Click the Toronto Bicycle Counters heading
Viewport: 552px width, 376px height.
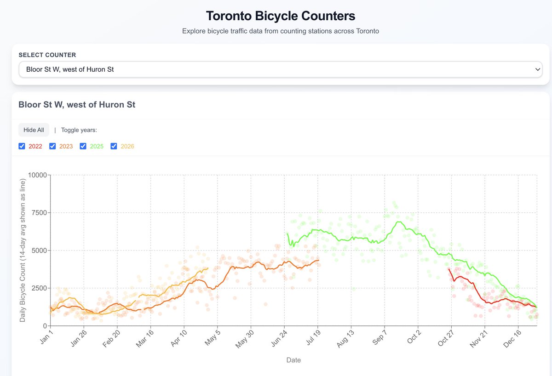[281, 16]
